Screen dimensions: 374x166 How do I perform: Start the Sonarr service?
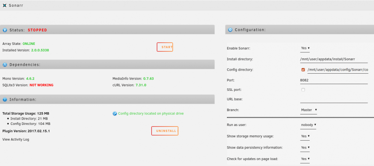tap(165, 47)
